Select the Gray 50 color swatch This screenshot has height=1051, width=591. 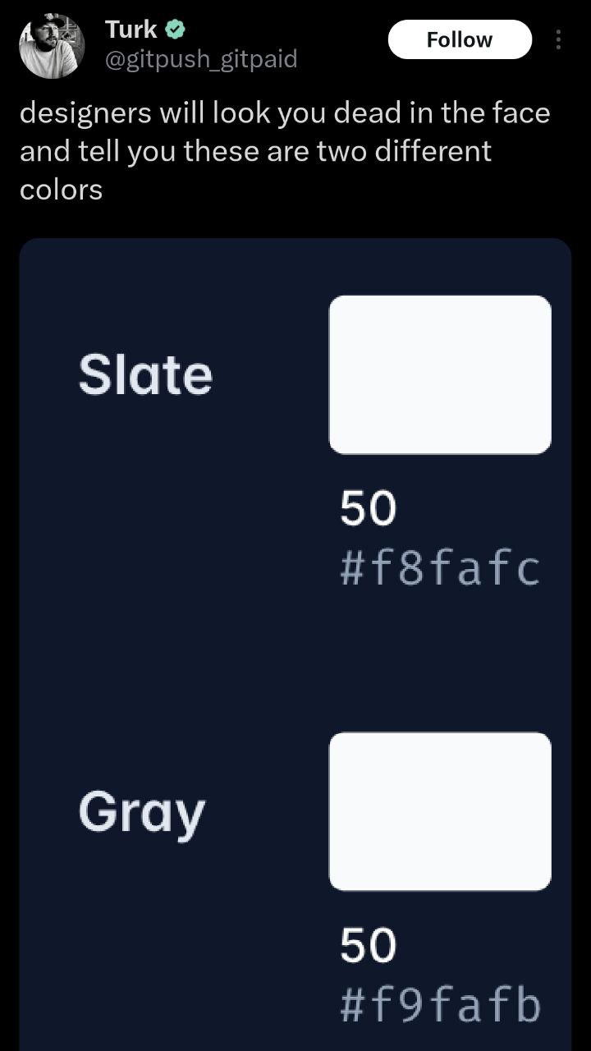[x=440, y=811]
